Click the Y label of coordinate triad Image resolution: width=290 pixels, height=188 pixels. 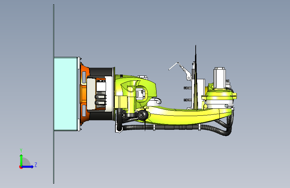(21, 151)
